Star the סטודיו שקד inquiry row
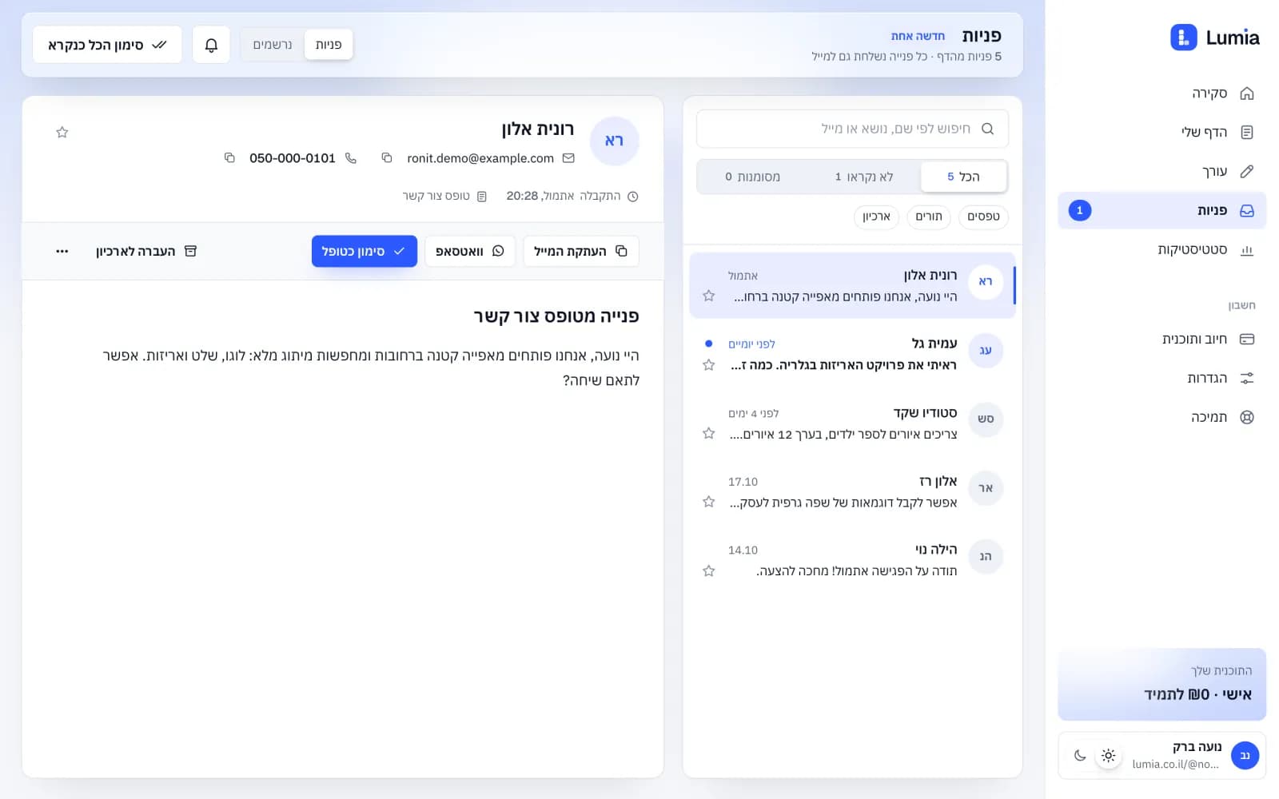 [x=708, y=434]
